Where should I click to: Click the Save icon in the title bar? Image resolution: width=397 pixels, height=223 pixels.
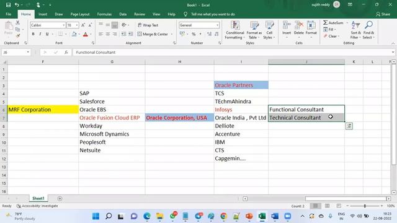click(8, 5)
